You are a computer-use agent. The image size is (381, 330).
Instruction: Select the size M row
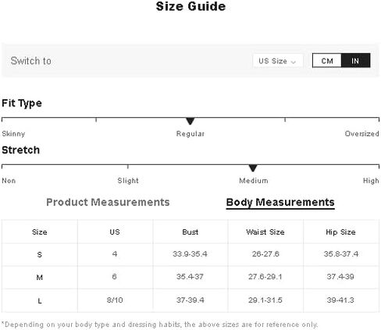190,277
